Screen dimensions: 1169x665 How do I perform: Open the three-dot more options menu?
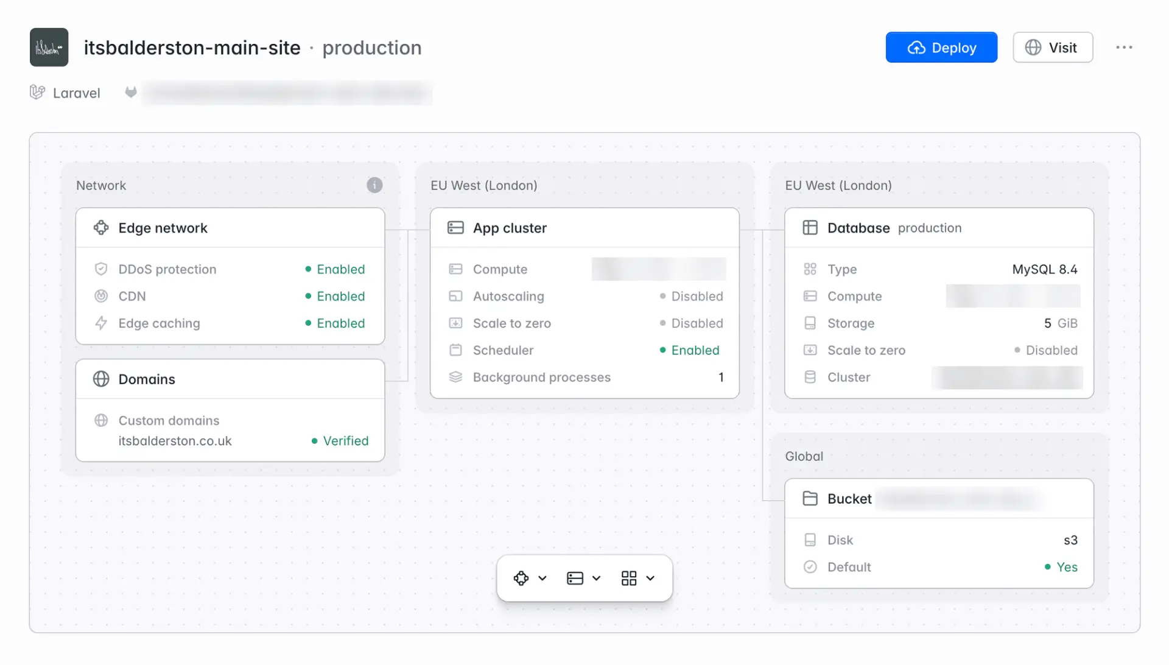pyautogui.click(x=1124, y=47)
